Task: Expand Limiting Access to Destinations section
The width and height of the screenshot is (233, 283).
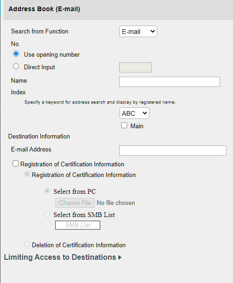Action: pyautogui.click(x=63, y=257)
